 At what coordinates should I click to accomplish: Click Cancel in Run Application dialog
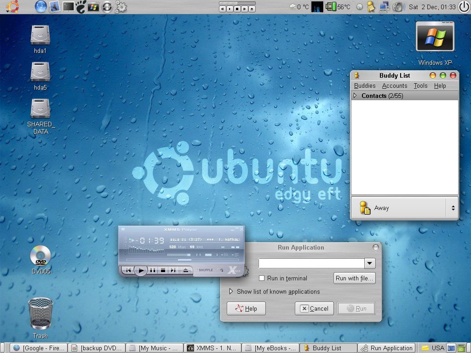(x=315, y=308)
